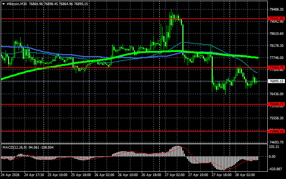Click the OHLC values 76864.96 76898.45 header
Image resolution: width=286 pixels, height=179 pixels.
(x=44, y=4)
